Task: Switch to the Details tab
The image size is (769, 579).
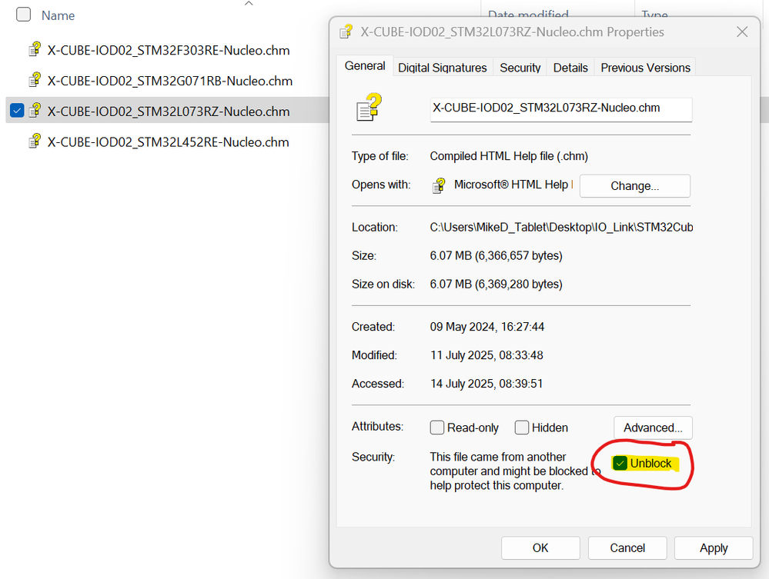Action: point(570,68)
